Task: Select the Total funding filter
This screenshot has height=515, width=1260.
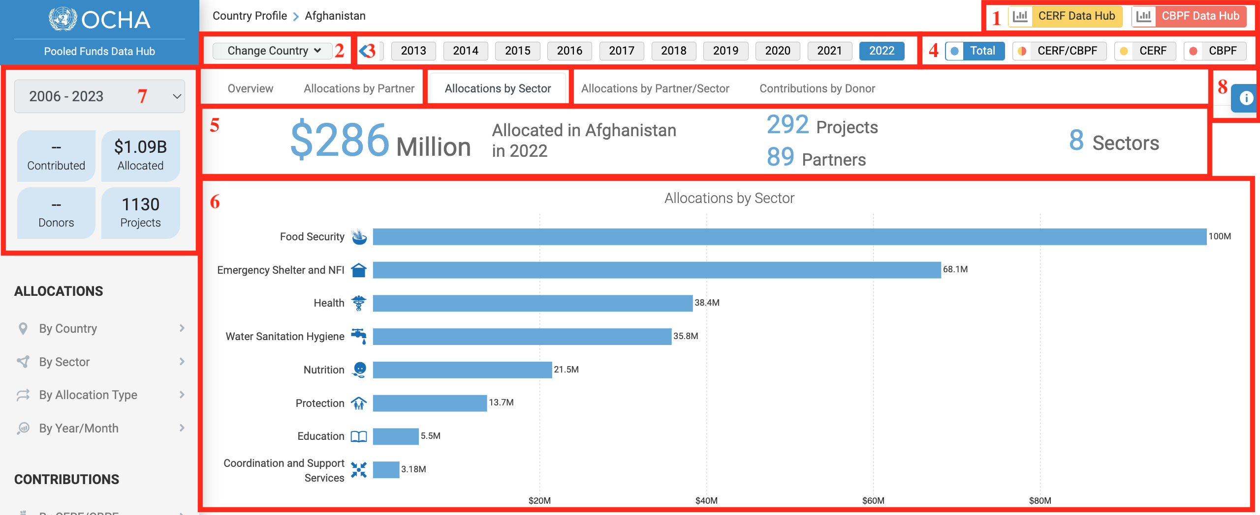Action: 975,51
